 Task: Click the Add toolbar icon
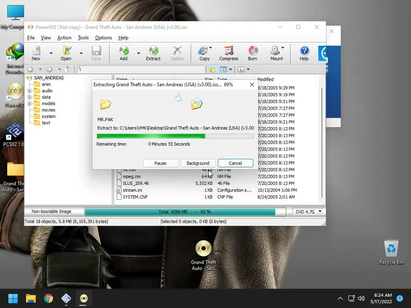(x=124, y=53)
